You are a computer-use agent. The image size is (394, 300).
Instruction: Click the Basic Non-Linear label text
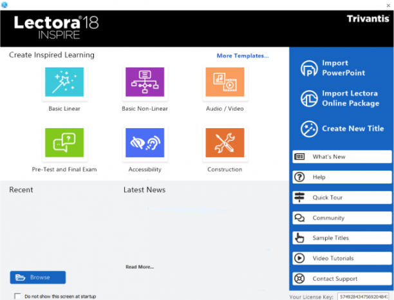coord(145,109)
